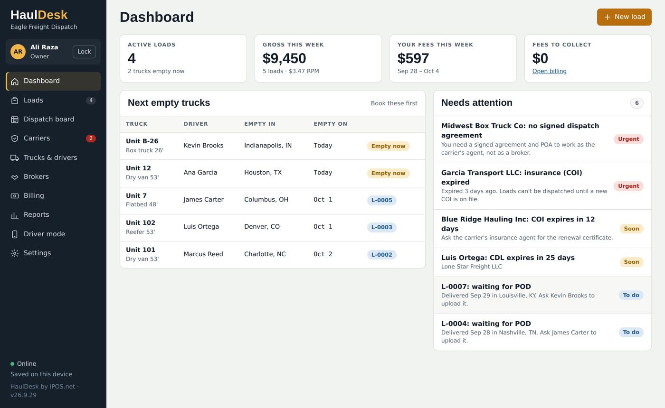Viewport: 665px width, 408px height.
Task: Open L-0007 waiting for POD item
Action: [x=542, y=295]
